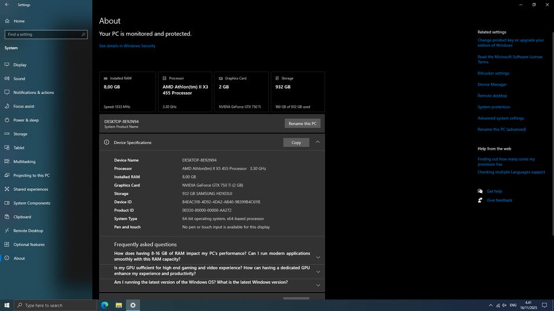Viewport: 554px width, 311px height.
Task: Select the Tablet icon
Action: click(x=7, y=147)
